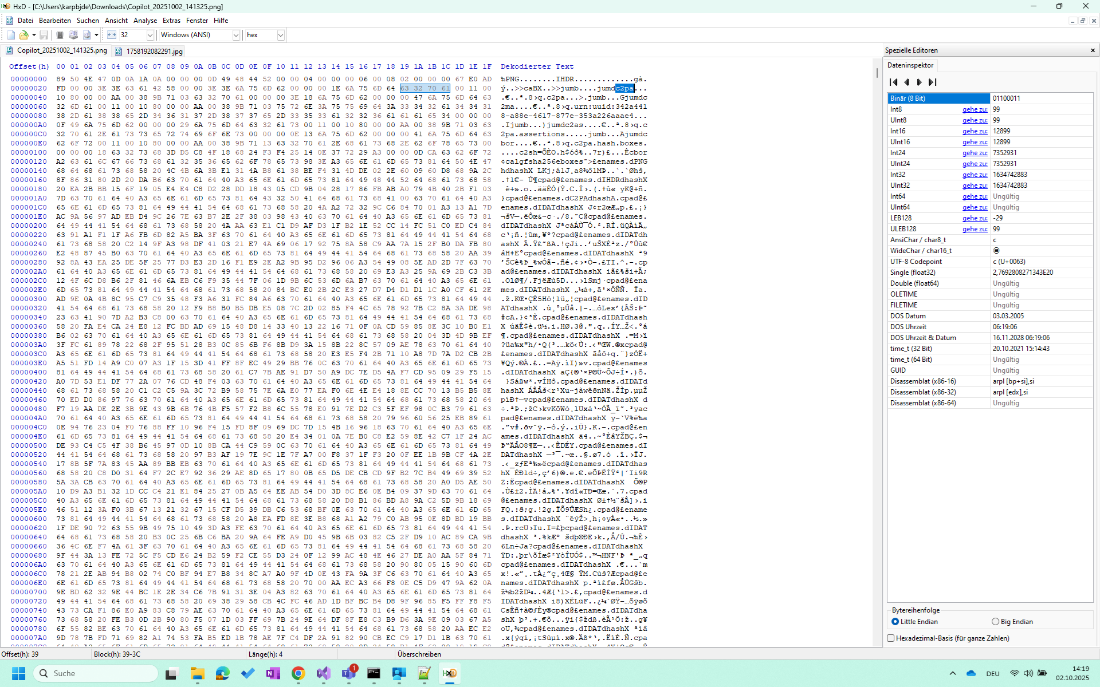Step to next value in Dateninspektor
This screenshot has width=1100, height=687.
click(x=920, y=82)
